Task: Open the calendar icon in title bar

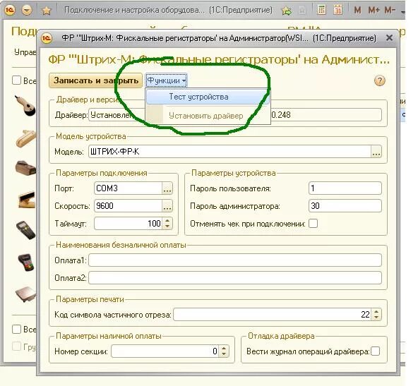Action: point(338,10)
